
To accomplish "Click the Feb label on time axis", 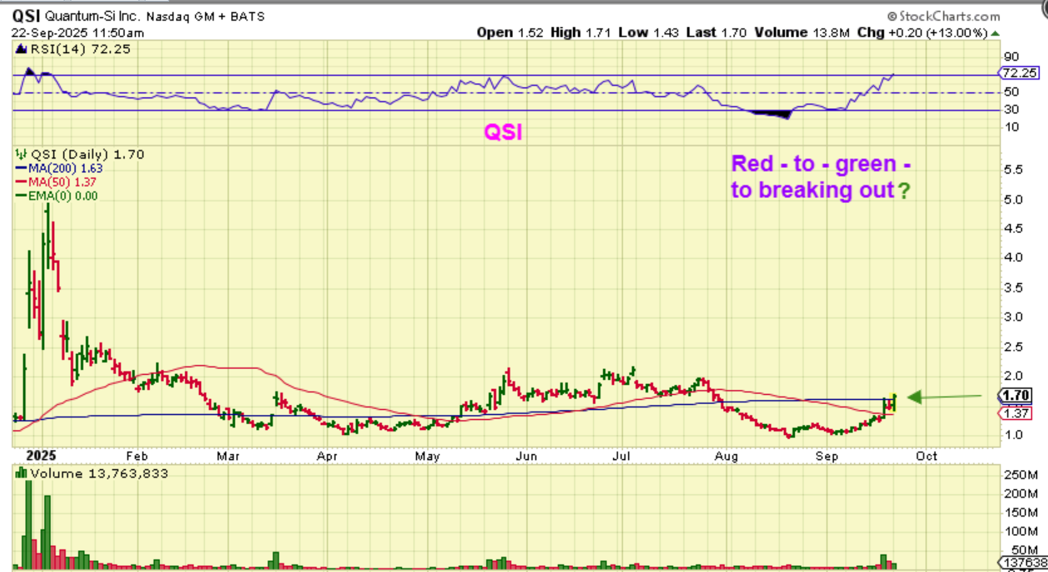I will pyautogui.click(x=137, y=456).
